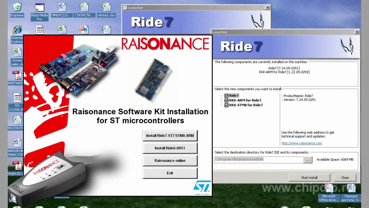The height and width of the screenshot is (208, 369).
Task: Follow the www.raisonance.com link
Action: click(x=302, y=143)
